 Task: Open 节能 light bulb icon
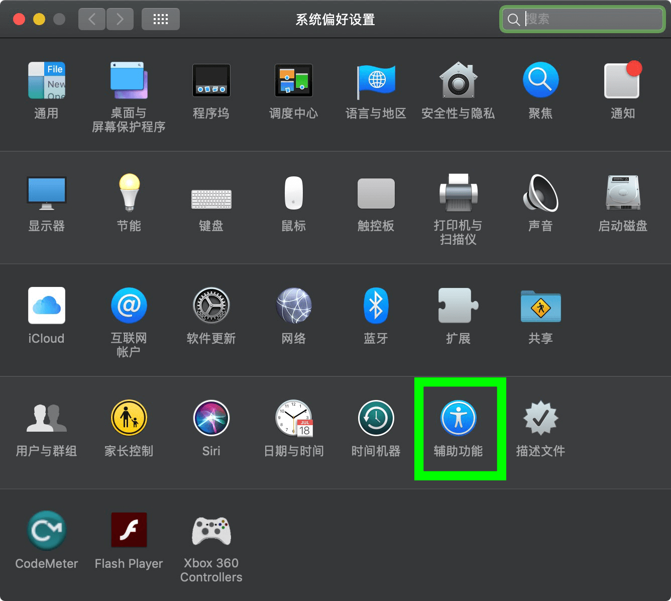129,193
